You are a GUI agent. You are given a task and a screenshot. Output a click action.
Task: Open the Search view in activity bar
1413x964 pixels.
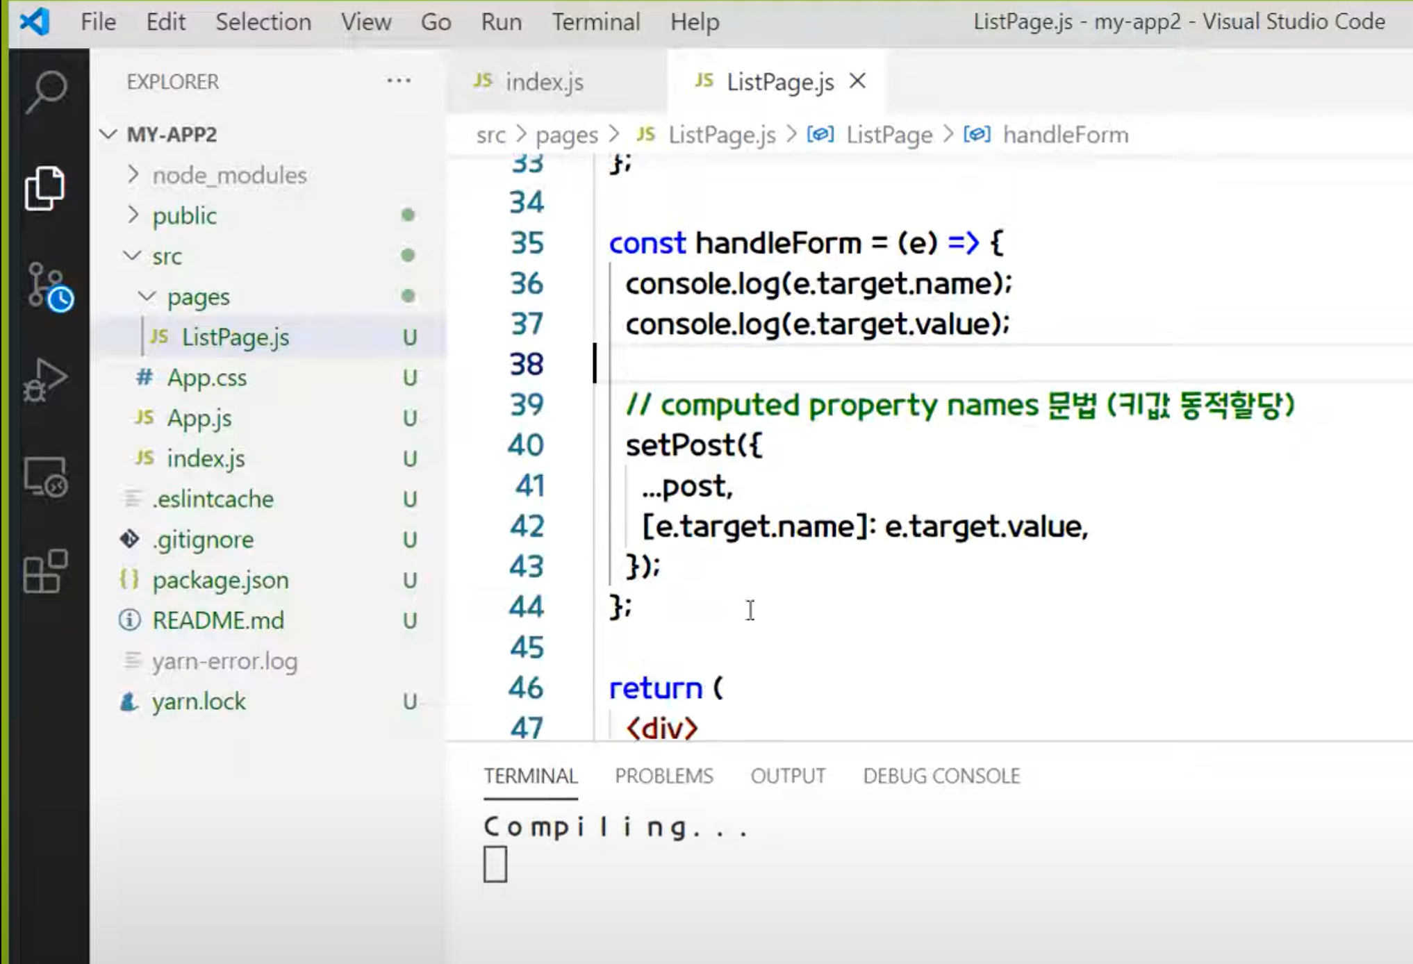click(46, 92)
